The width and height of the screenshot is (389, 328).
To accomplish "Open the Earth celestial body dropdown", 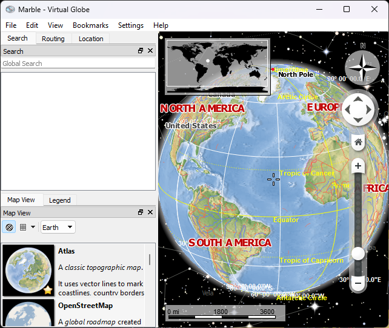I will 58,228.
